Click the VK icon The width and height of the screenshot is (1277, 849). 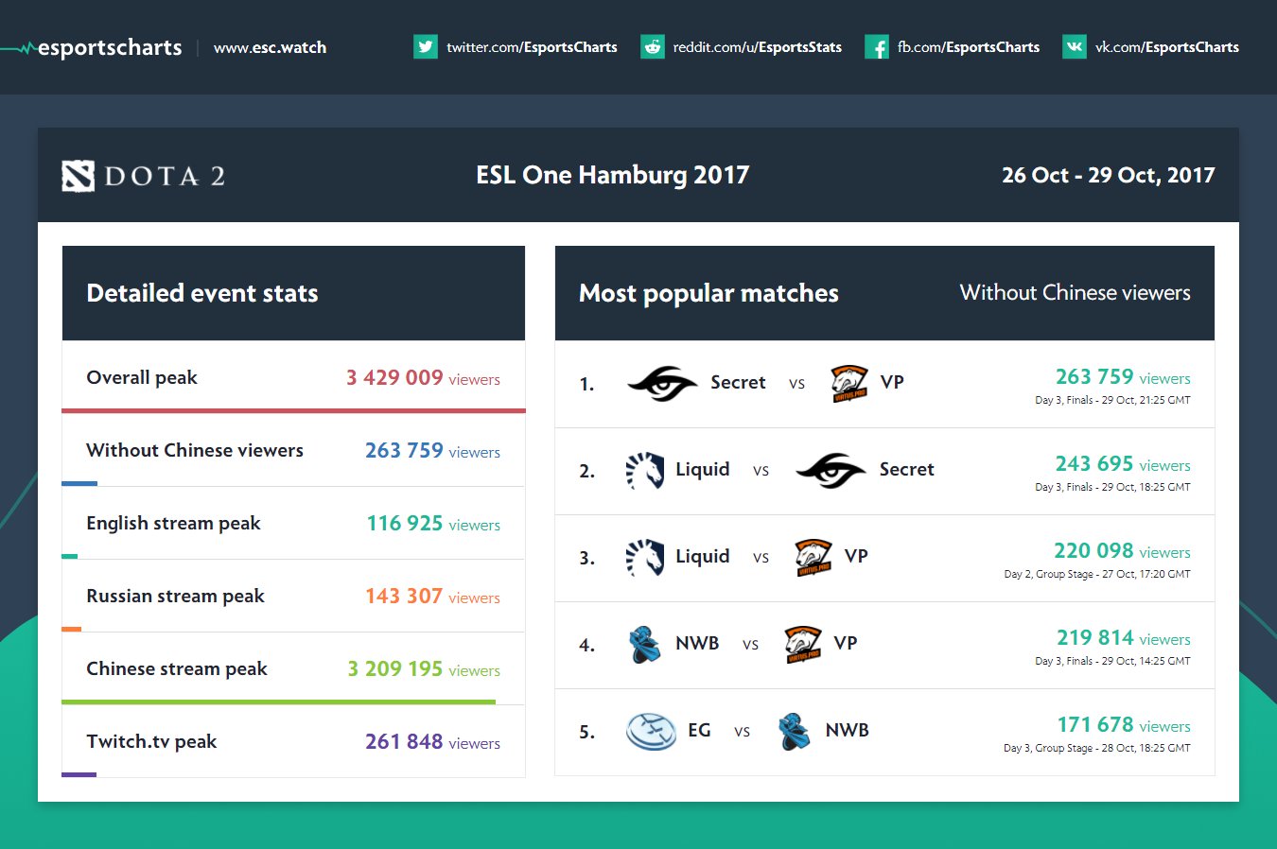tap(1075, 46)
